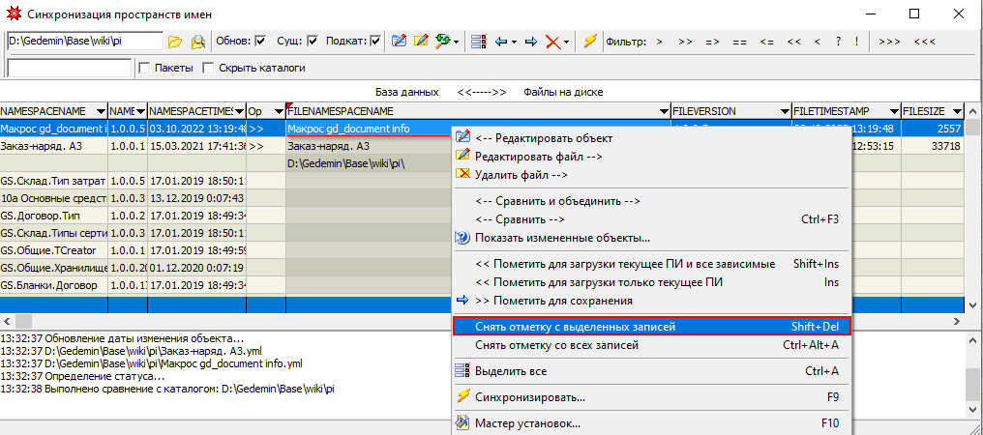Screen dimensions: 983x435
Task: Open the FILENAMESPACENAME column filter dropdown
Action: point(664,111)
